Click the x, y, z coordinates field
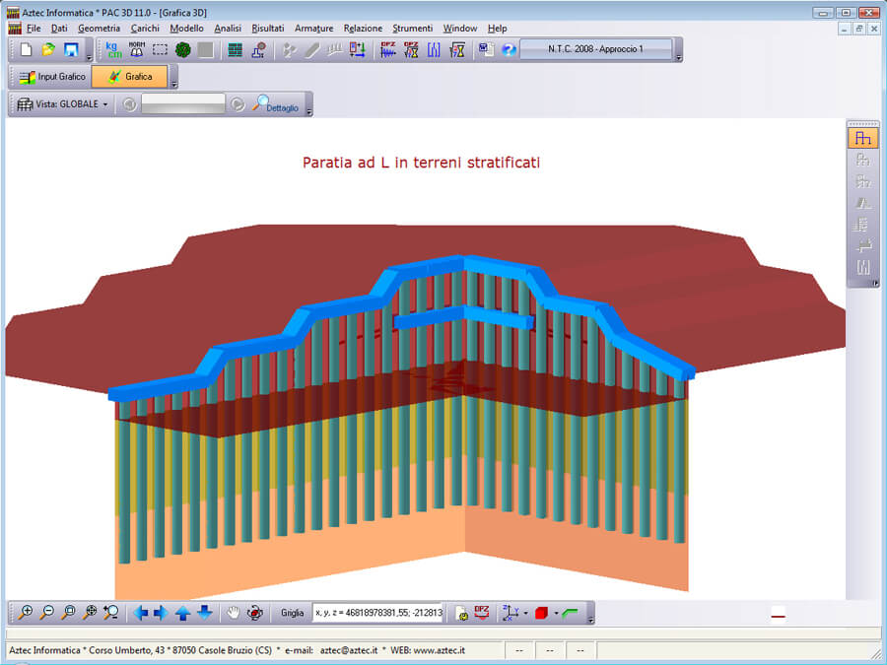 click(x=377, y=613)
